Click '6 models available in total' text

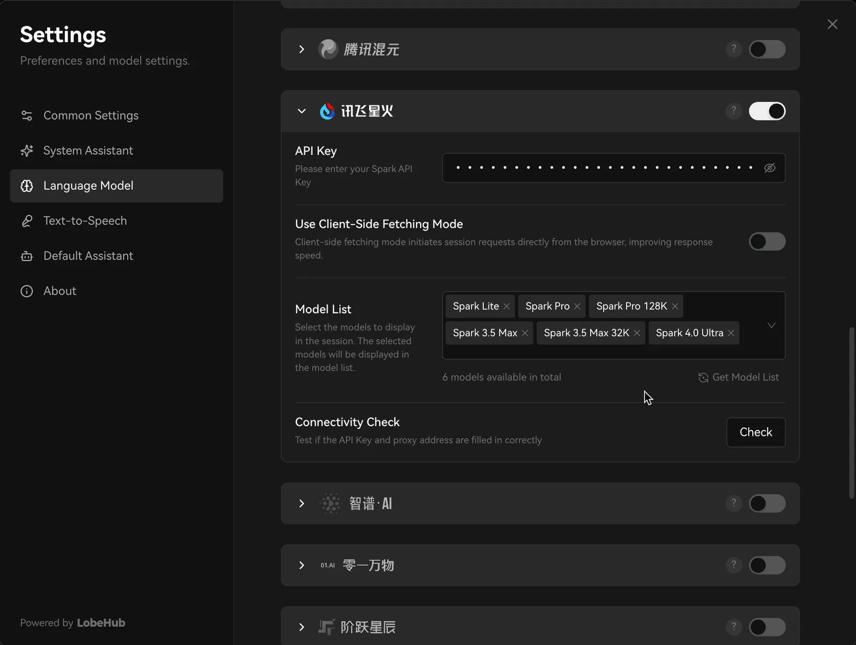pyautogui.click(x=502, y=377)
